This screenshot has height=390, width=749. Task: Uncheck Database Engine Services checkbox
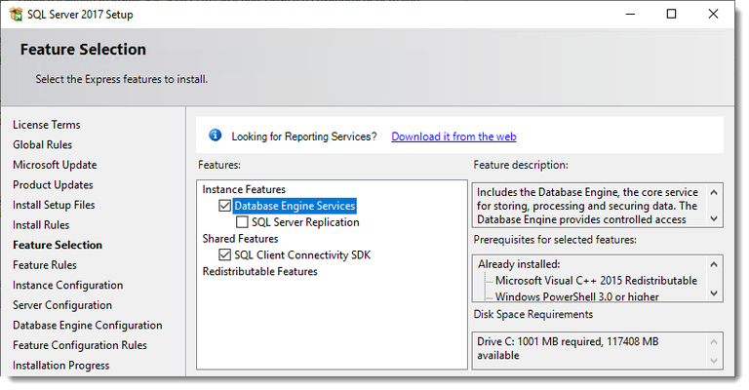pos(224,206)
